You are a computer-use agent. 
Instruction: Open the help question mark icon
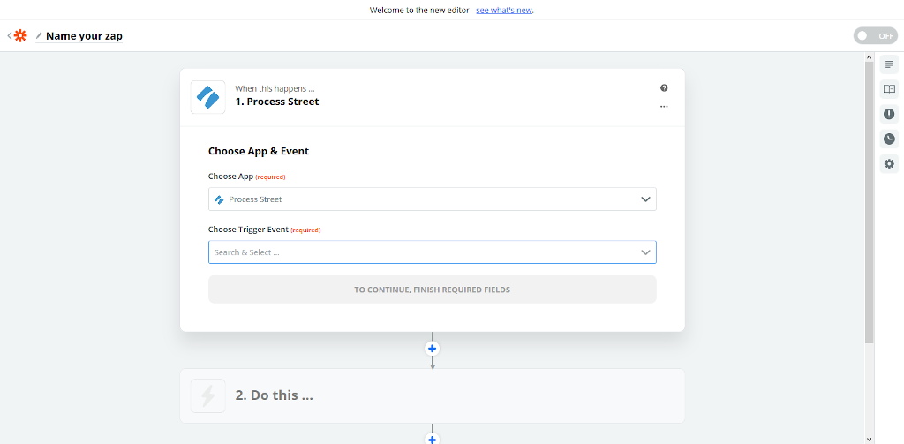click(664, 88)
